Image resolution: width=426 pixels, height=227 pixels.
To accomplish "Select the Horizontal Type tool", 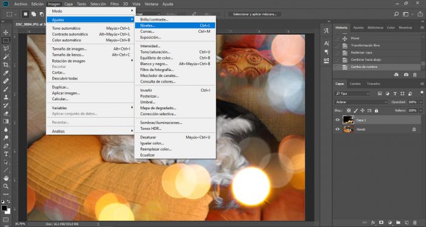I will tap(5, 154).
